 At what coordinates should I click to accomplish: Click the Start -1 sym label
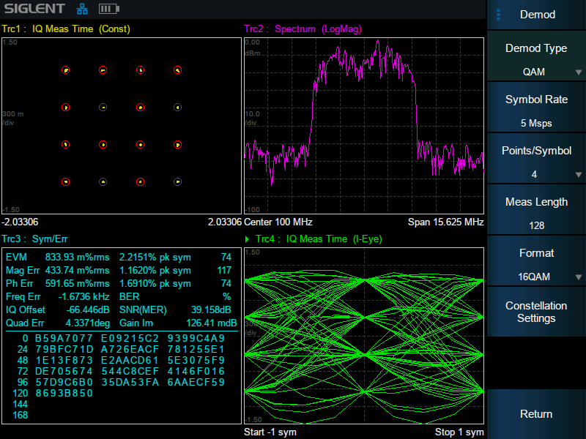click(x=270, y=432)
